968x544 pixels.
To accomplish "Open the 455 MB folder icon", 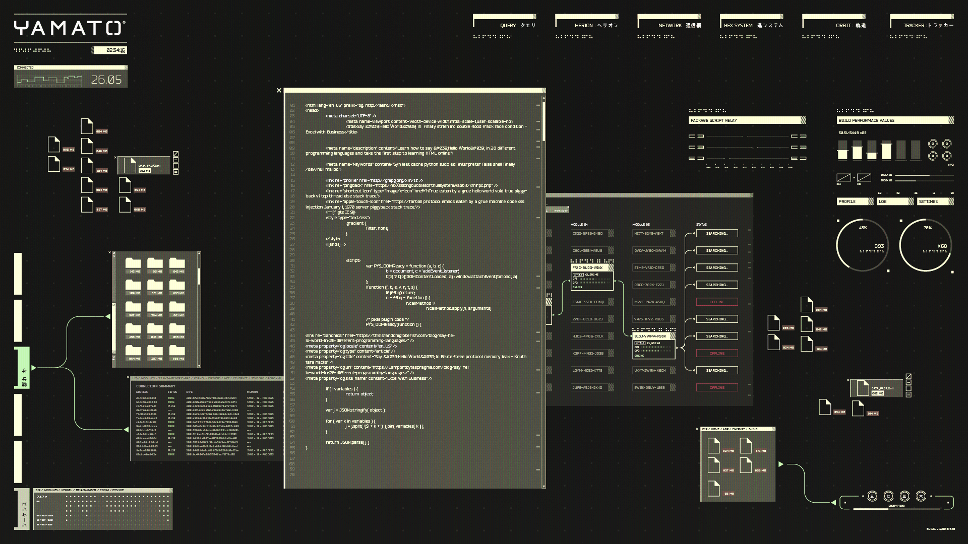I will pos(133,328).
